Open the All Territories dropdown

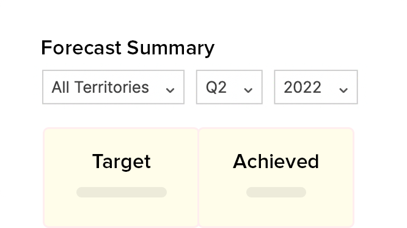(x=113, y=87)
